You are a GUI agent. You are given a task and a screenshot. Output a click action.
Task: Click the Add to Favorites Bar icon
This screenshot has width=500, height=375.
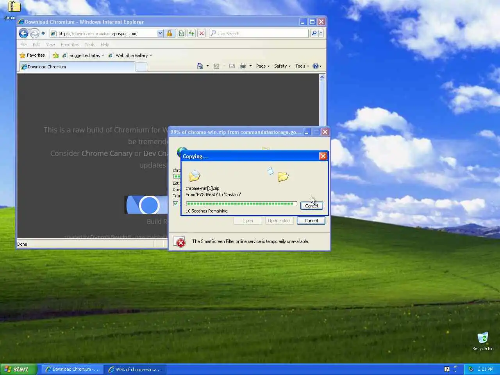(x=56, y=55)
